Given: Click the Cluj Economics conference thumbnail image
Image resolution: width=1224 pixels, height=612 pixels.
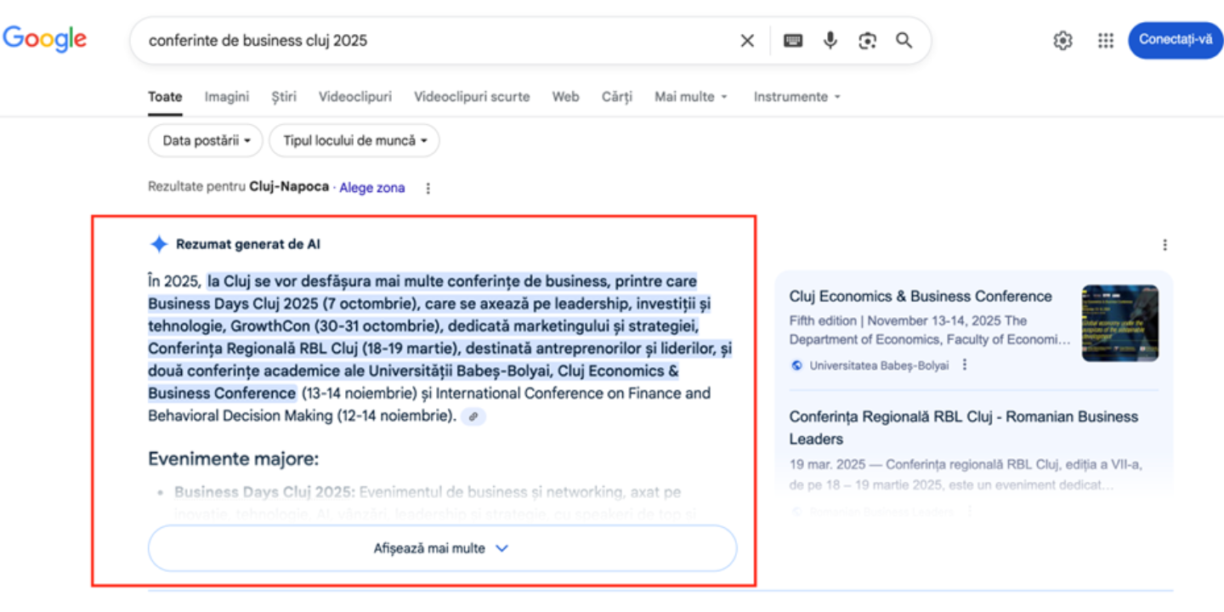Looking at the screenshot, I should (x=1119, y=323).
